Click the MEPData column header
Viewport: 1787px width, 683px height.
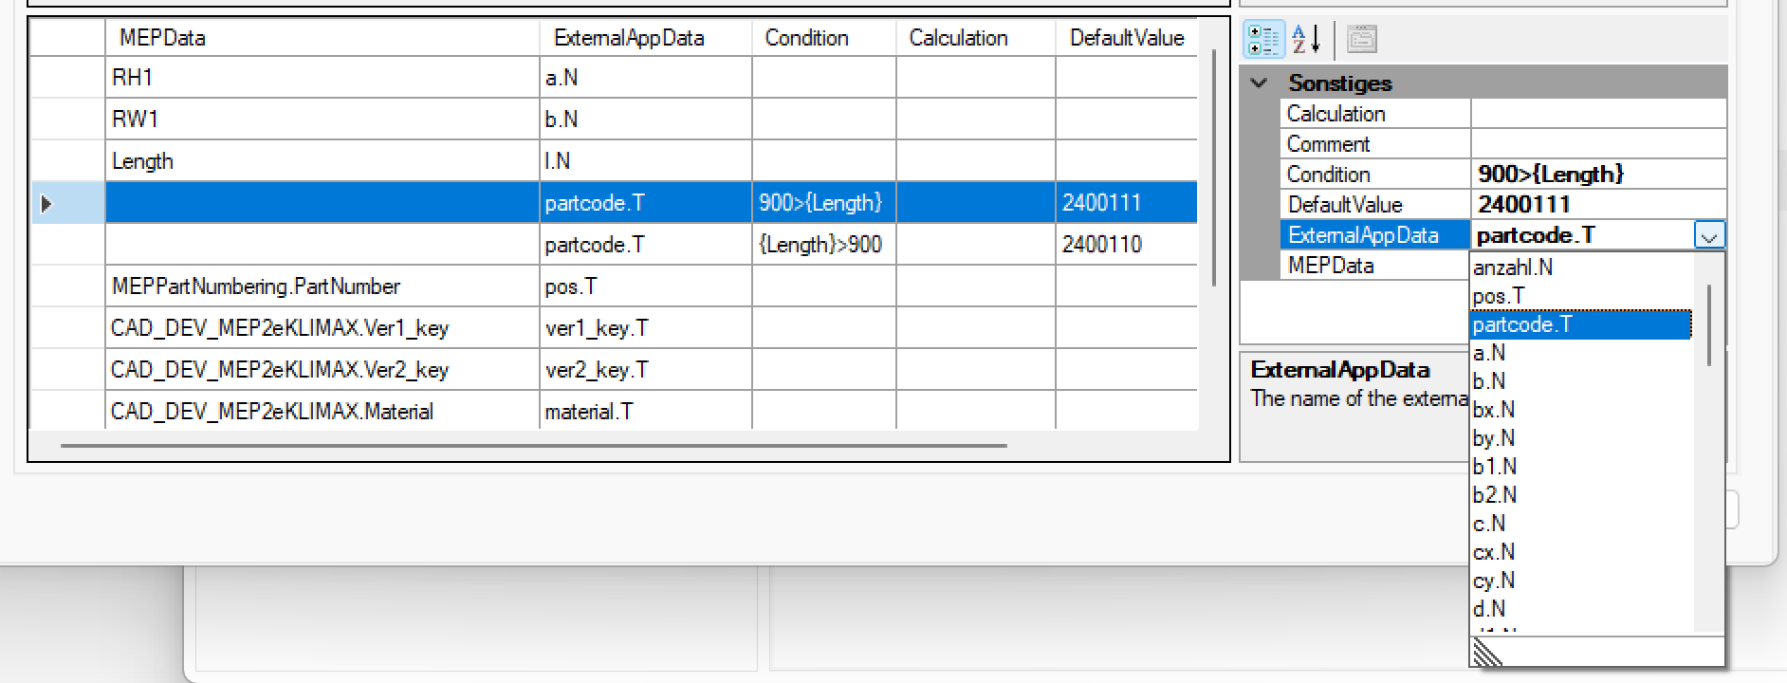pos(322,38)
